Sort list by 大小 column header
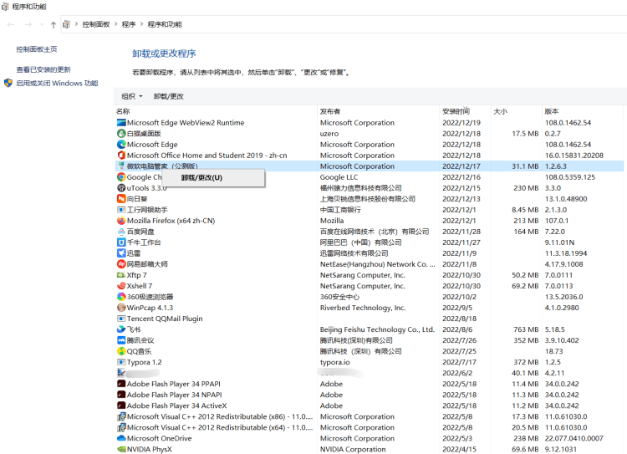The width and height of the screenshot is (627, 454). tap(517, 111)
